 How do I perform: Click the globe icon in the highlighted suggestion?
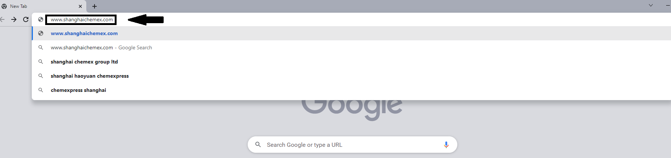(41, 33)
